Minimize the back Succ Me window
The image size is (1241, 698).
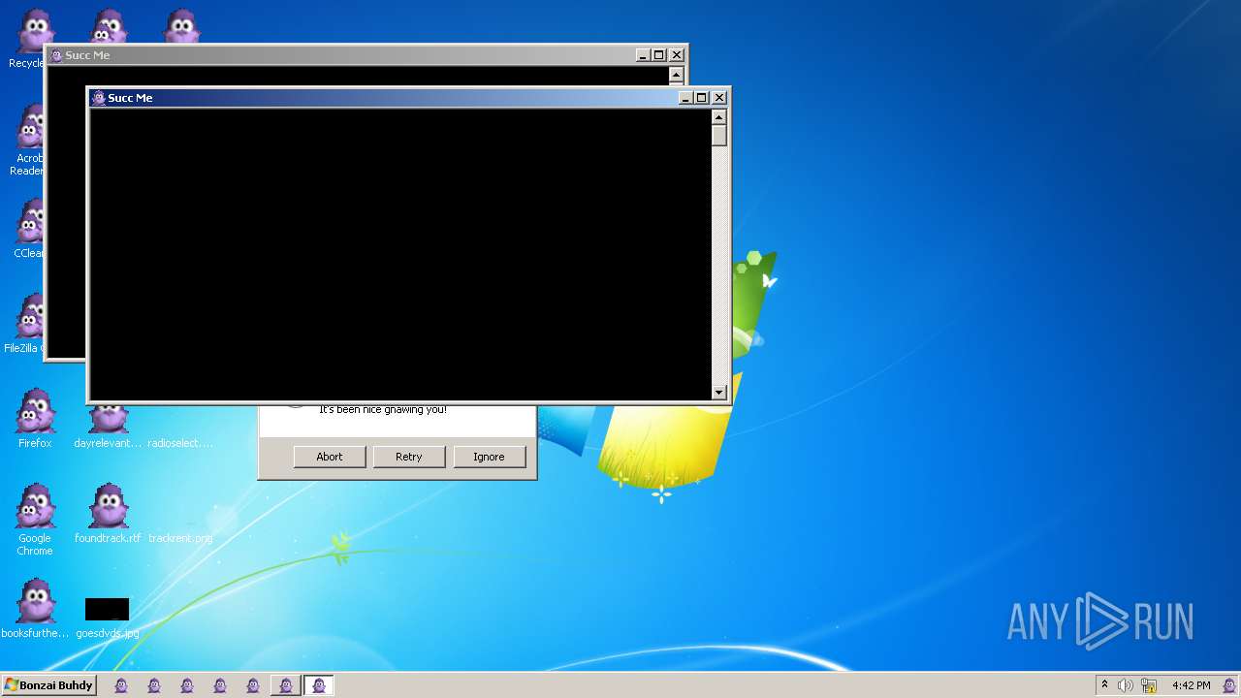[643, 55]
